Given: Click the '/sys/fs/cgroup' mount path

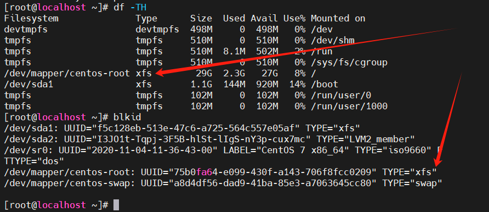Looking at the screenshot, I should 349,63.
